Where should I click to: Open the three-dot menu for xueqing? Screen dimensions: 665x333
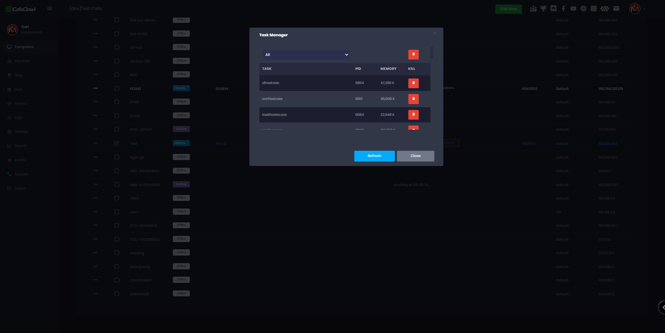[x=96, y=253]
